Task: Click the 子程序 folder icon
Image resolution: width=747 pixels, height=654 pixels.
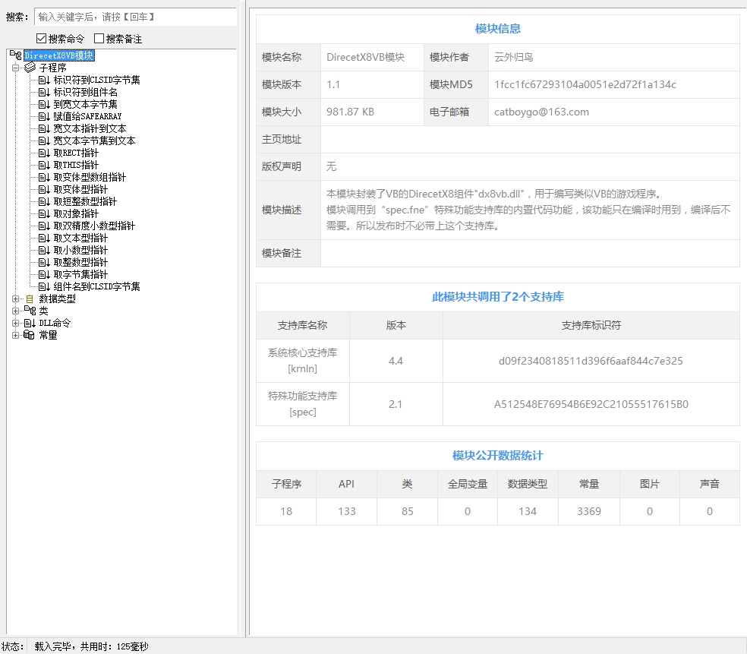Action: [30, 68]
